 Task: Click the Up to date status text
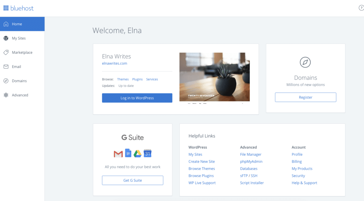pos(126,86)
